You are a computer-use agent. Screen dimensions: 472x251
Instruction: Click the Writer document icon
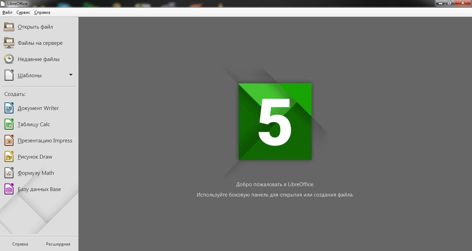click(x=9, y=108)
